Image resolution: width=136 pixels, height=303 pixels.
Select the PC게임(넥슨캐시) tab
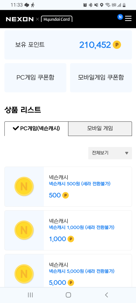coord(36,129)
